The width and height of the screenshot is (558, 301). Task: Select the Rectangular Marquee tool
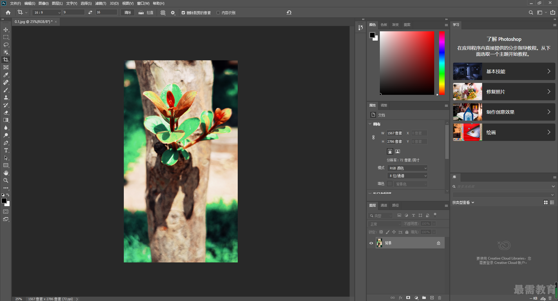point(6,37)
